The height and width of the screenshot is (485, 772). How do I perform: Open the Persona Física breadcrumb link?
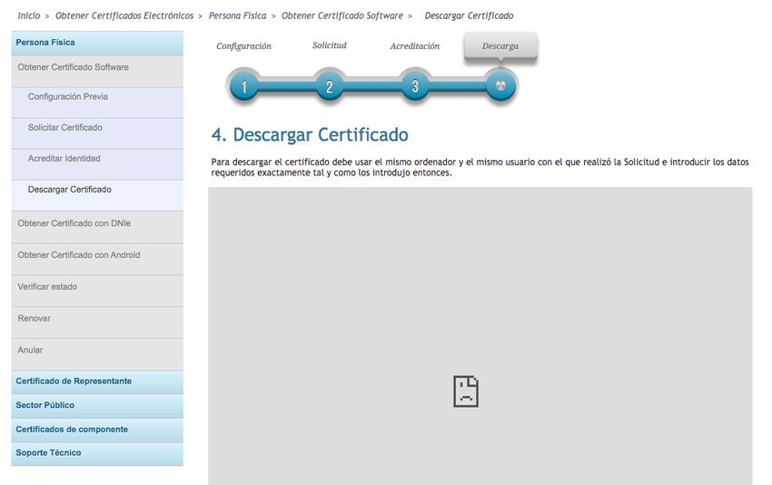click(239, 15)
